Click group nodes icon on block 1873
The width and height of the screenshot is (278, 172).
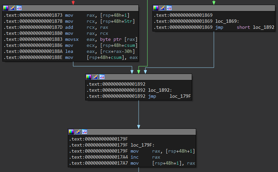tap(19, 8)
